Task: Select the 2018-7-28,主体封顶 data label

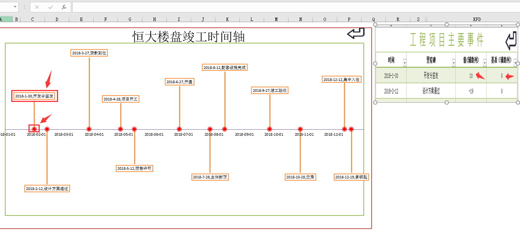Action: click(x=210, y=177)
